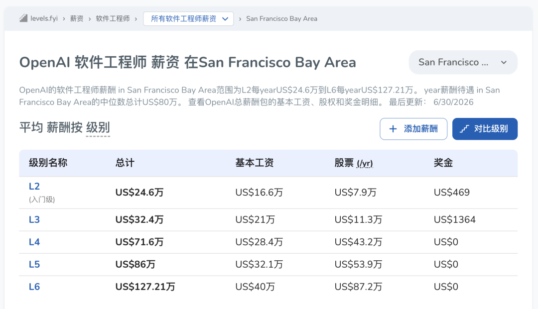Click the 总计 column header
538x309 pixels.
click(x=125, y=163)
